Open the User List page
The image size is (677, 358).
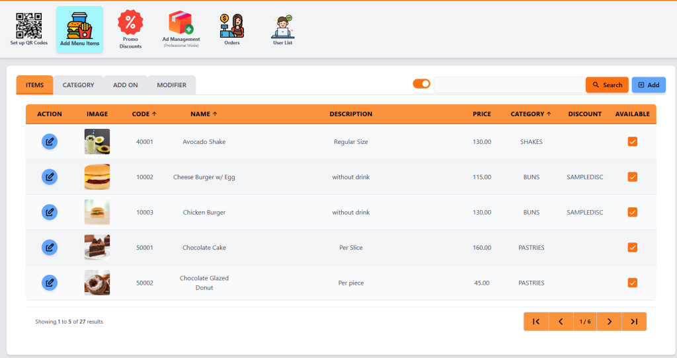(283, 29)
